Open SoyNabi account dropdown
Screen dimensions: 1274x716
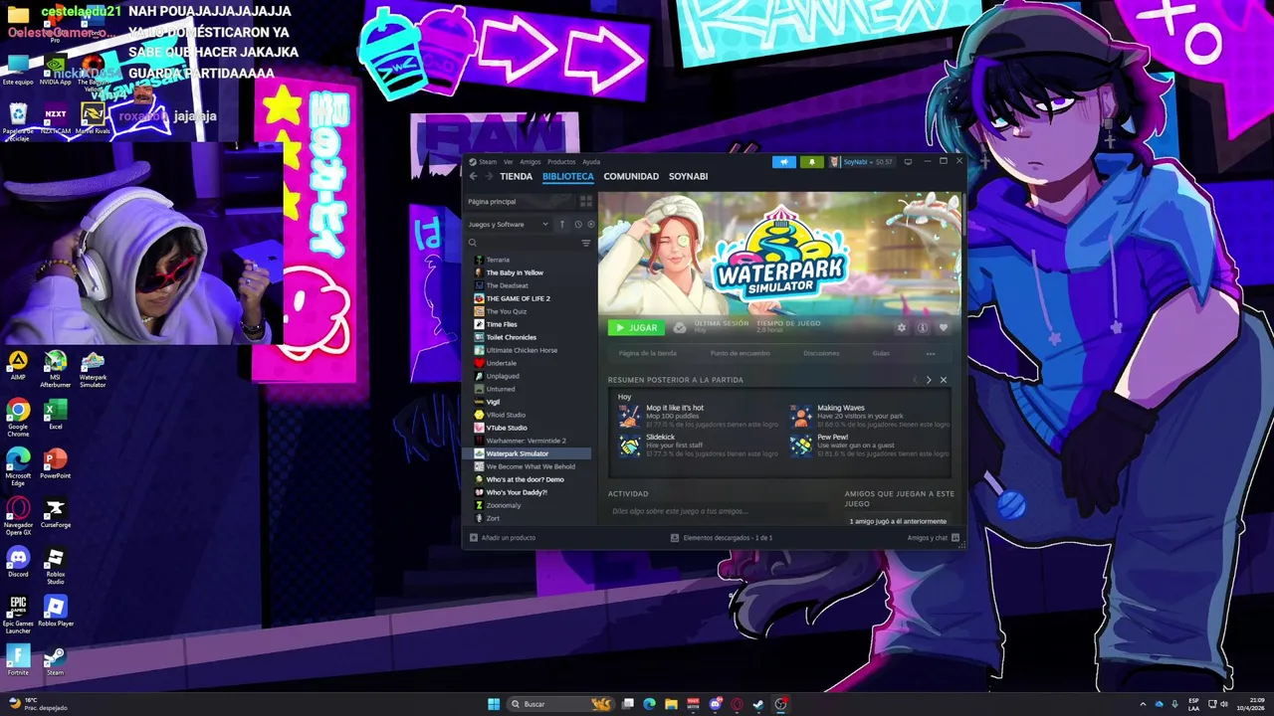[x=862, y=161]
